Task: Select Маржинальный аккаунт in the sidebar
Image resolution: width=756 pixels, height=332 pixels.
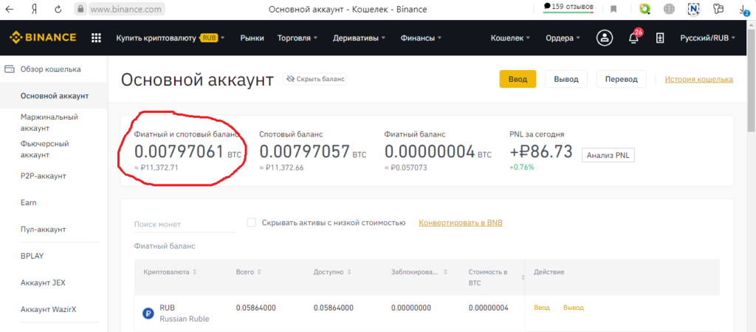Action: 49,122
